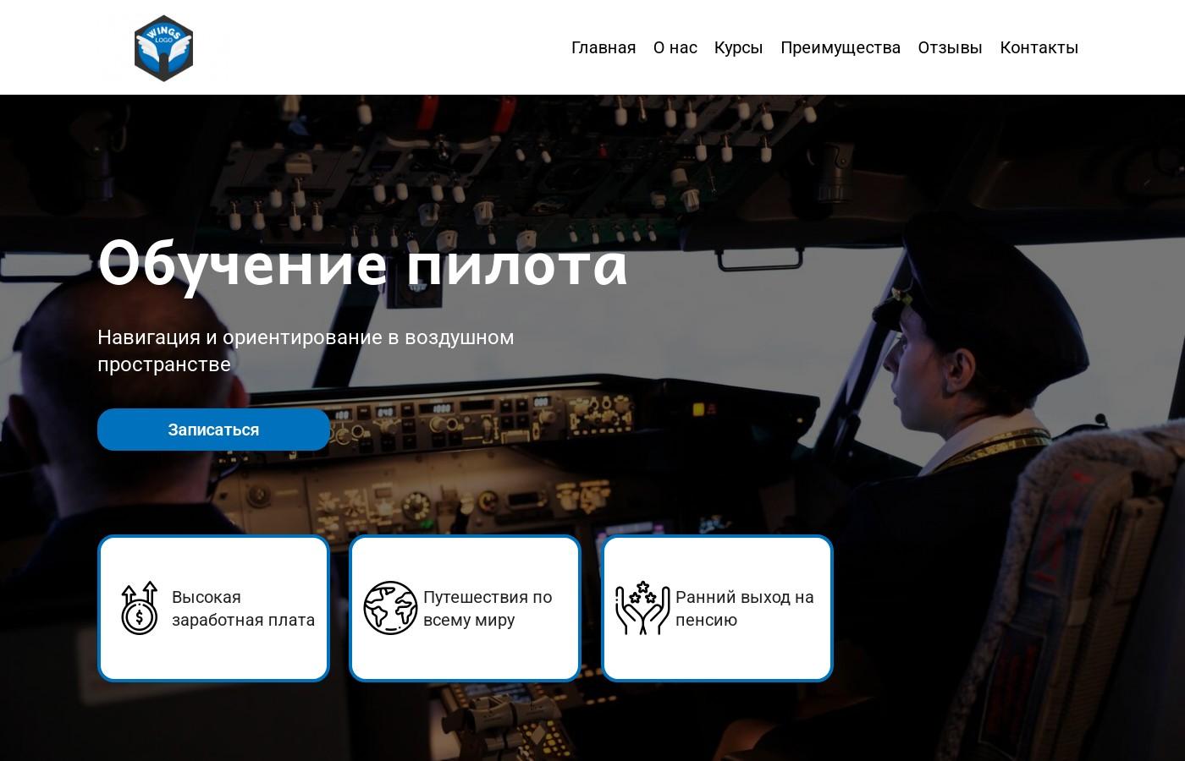Image resolution: width=1185 pixels, height=761 pixels.
Task: Jump to the Отзывы section
Action: [x=950, y=47]
